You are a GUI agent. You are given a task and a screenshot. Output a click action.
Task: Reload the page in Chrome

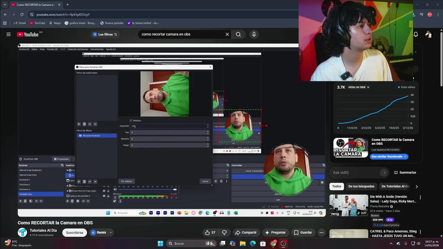point(22,15)
